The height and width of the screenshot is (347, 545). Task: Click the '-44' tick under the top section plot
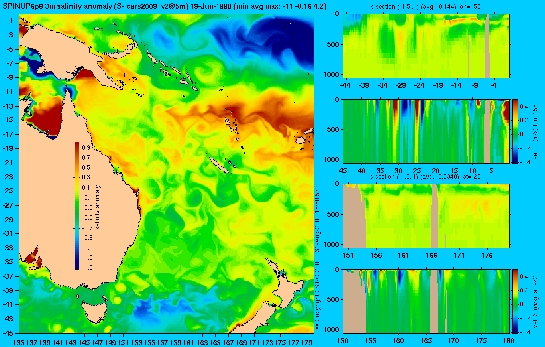(x=345, y=85)
